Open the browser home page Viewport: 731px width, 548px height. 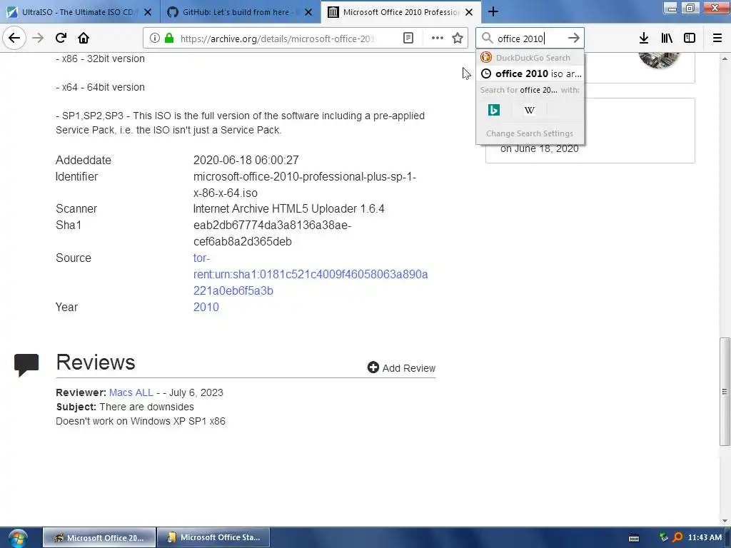tap(84, 39)
